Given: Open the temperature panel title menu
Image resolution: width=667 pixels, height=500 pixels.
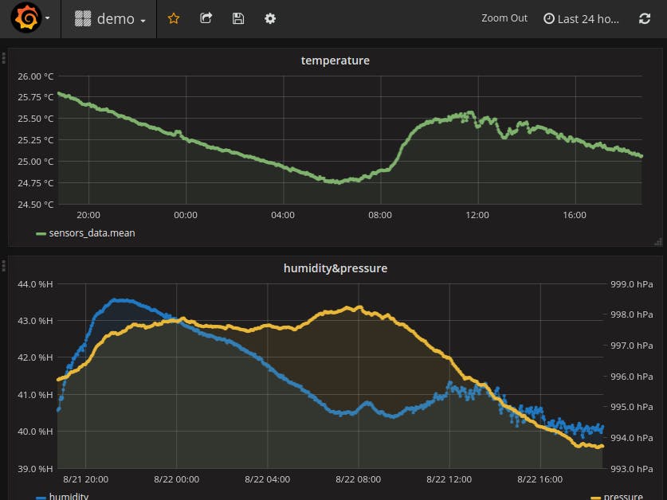Looking at the screenshot, I should point(335,60).
